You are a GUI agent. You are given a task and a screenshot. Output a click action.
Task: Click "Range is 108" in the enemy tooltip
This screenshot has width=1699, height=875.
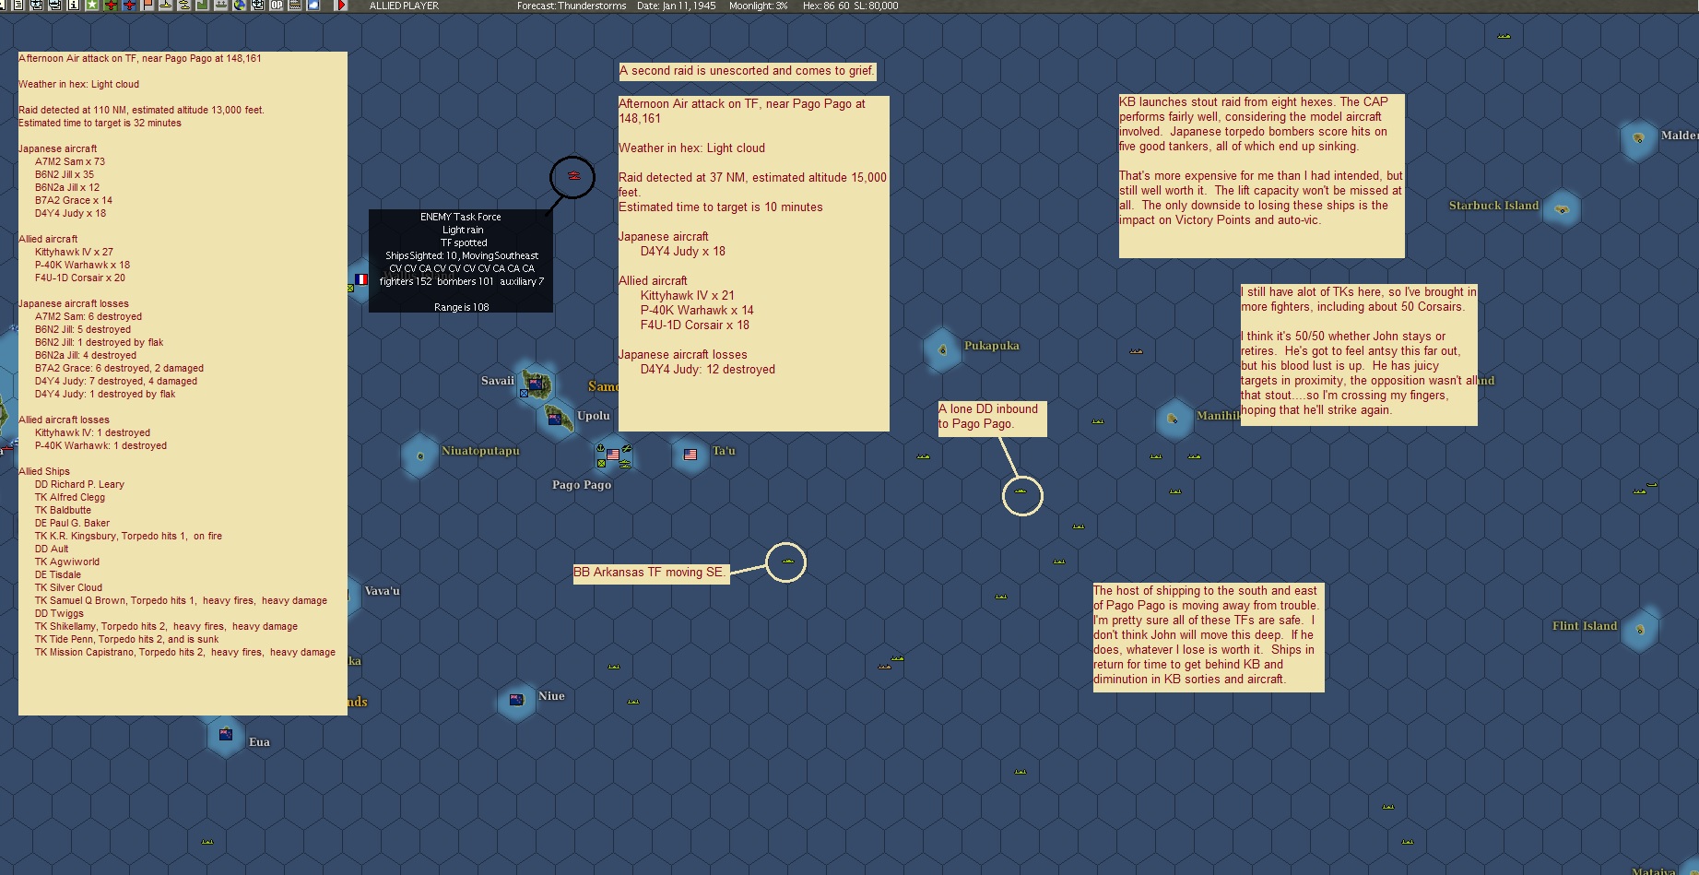point(461,307)
